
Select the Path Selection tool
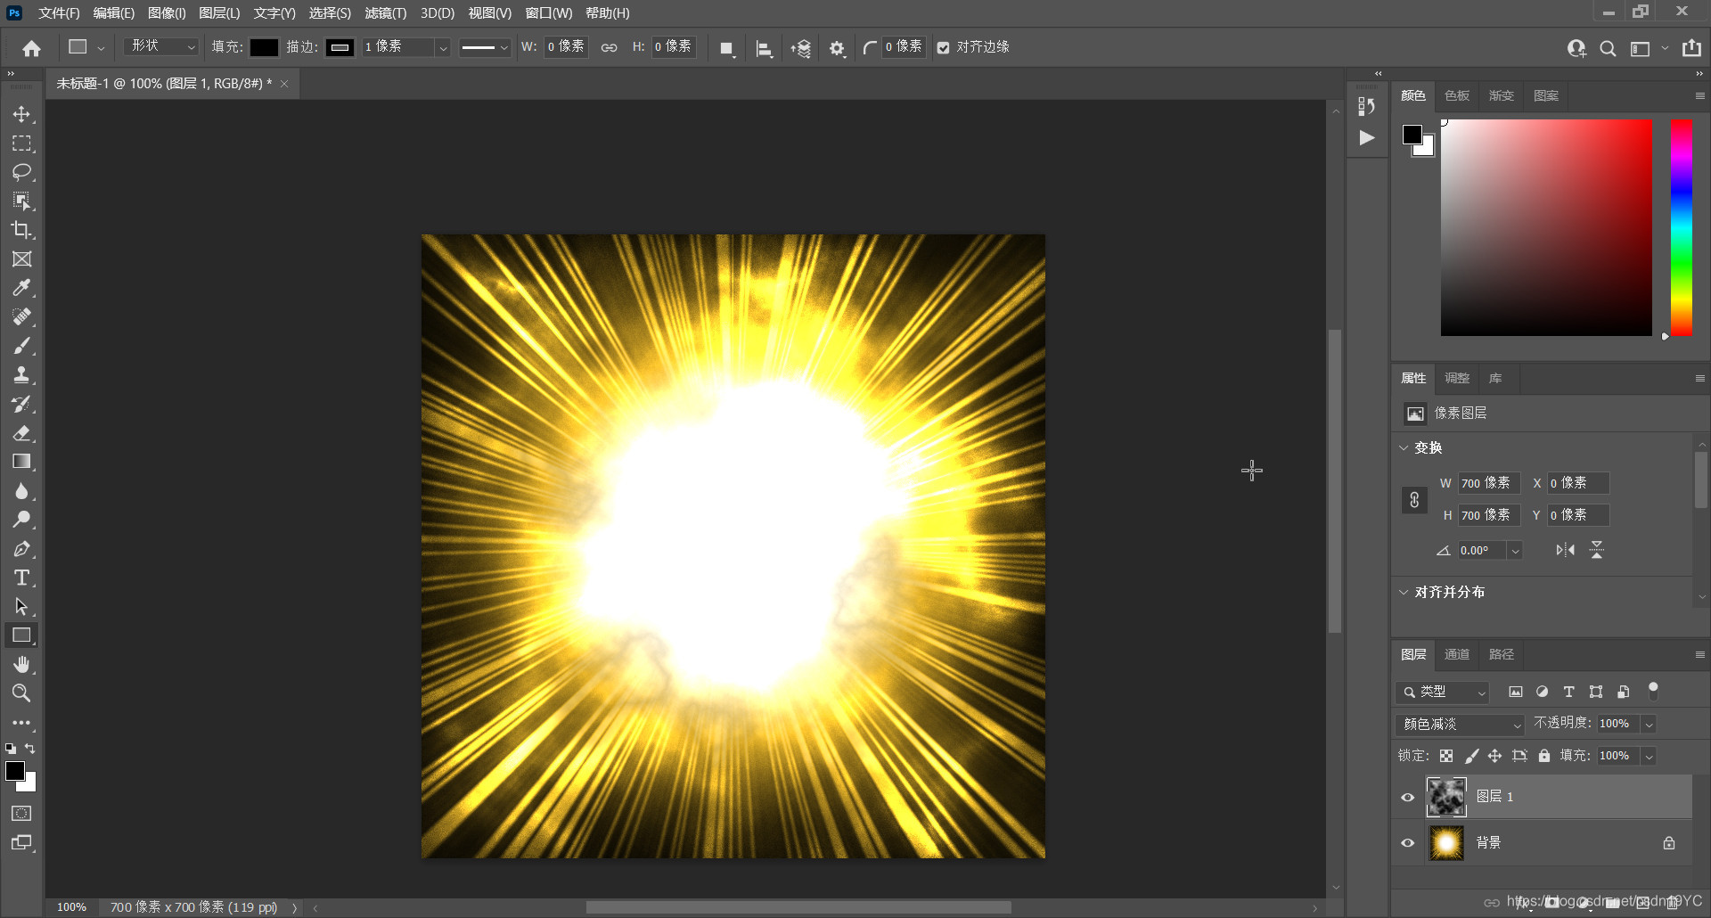pos(21,607)
